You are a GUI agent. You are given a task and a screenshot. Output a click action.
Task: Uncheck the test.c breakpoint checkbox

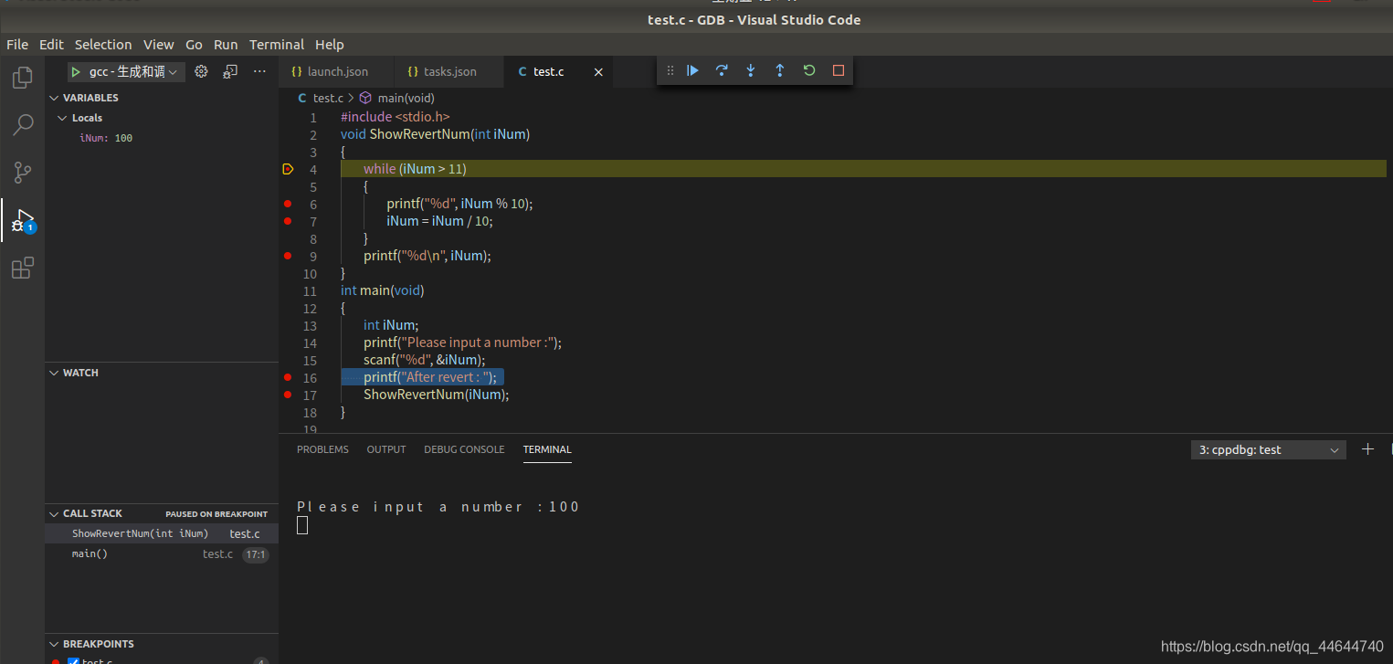point(73,661)
